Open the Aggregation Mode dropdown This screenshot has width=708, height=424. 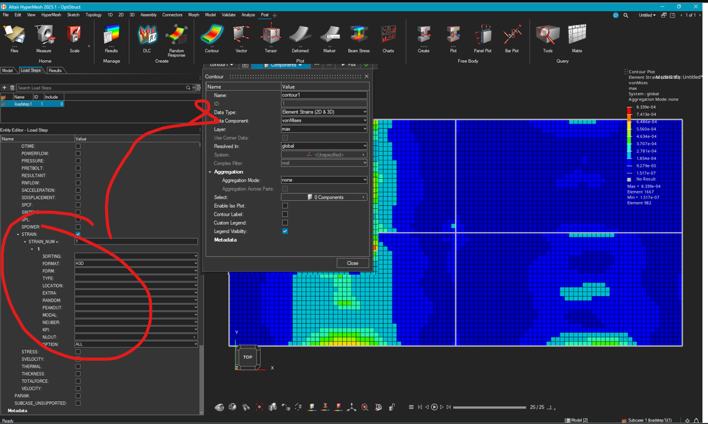tap(324, 180)
